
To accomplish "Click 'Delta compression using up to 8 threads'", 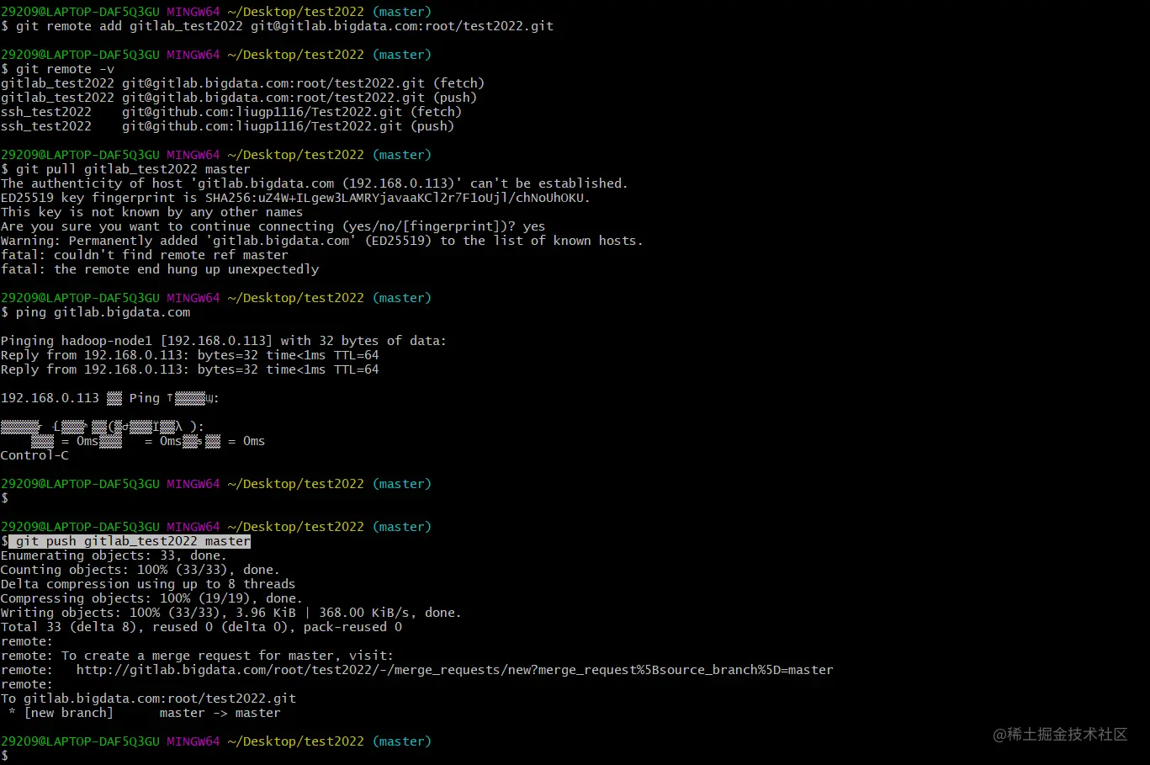I will click(148, 584).
